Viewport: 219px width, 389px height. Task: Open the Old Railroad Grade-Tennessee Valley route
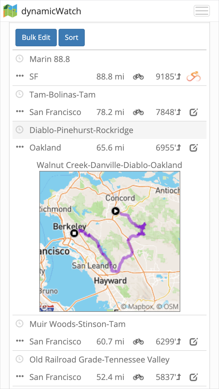(x=99, y=360)
